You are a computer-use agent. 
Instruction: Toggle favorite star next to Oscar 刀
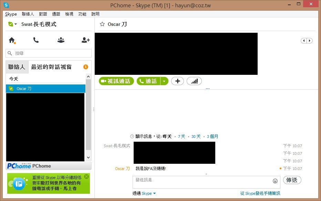[102, 24]
